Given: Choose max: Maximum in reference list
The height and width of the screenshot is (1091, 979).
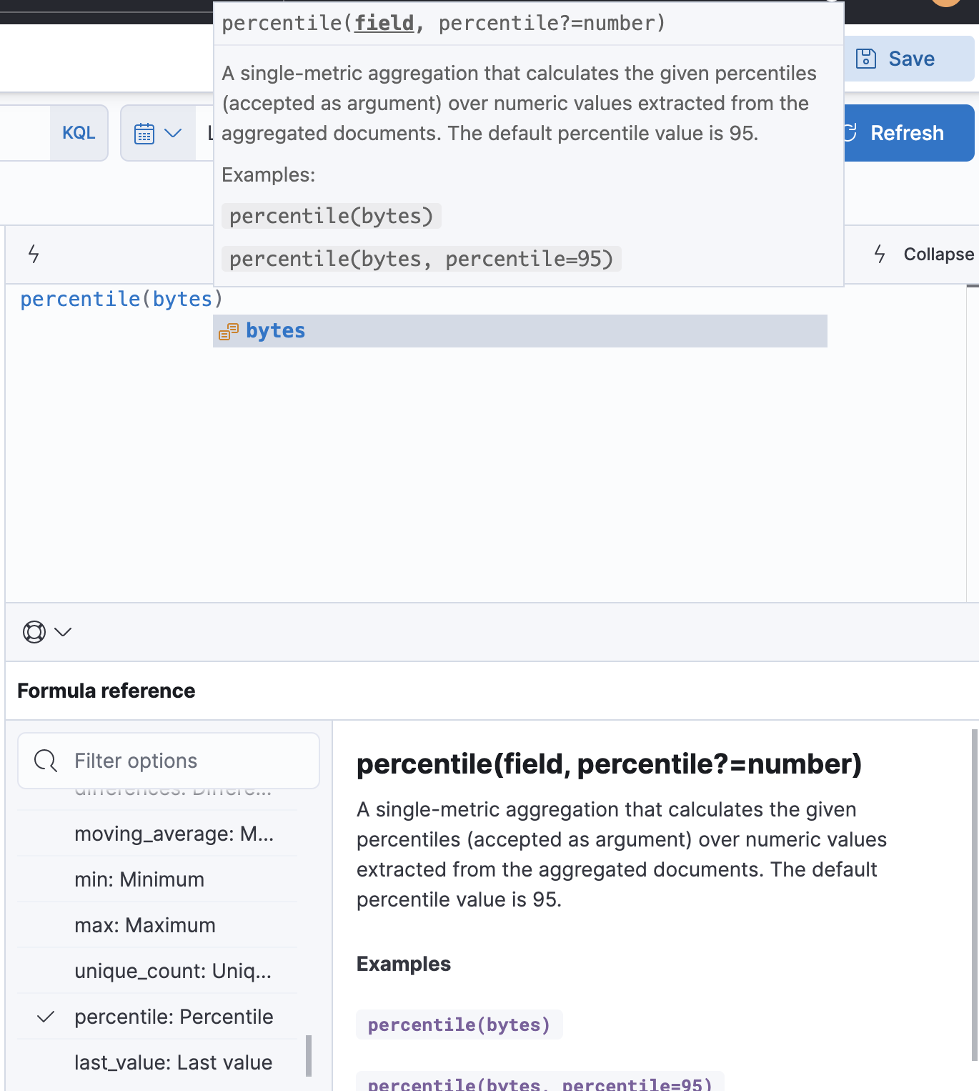Looking at the screenshot, I should pyautogui.click(x=145, y=925).
